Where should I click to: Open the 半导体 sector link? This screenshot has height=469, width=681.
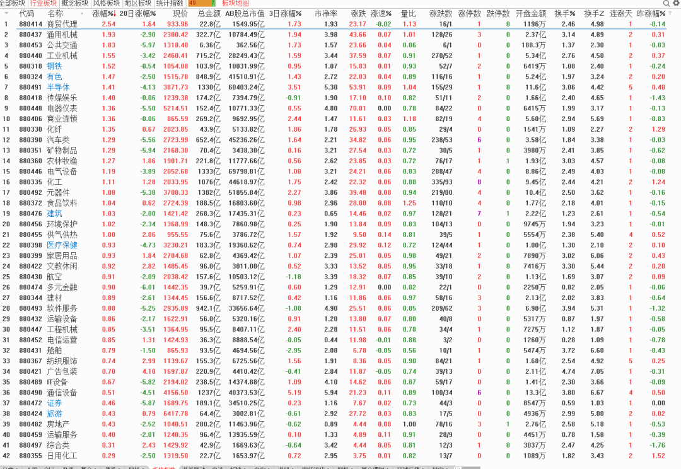(x=58, y=87)
